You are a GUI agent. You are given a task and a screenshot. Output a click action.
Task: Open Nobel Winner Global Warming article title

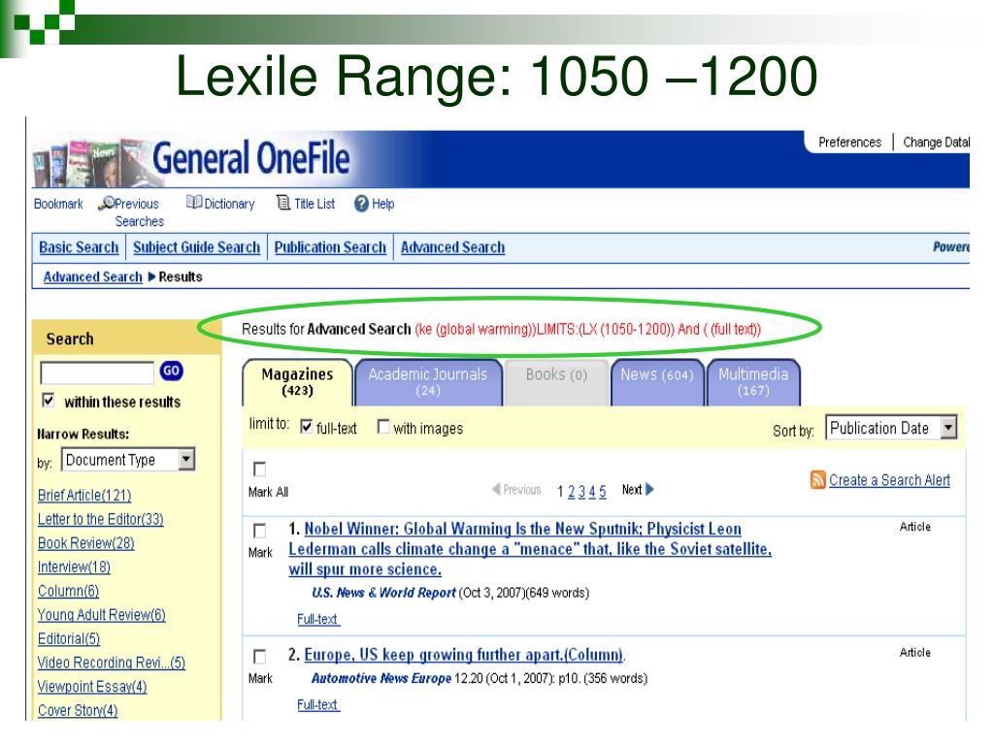(x=530, y=549)
